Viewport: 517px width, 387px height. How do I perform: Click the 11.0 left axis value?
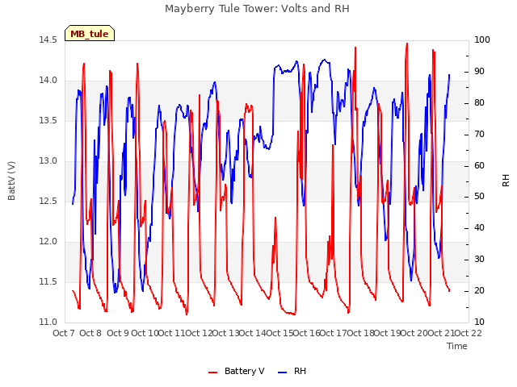point(48,322)
